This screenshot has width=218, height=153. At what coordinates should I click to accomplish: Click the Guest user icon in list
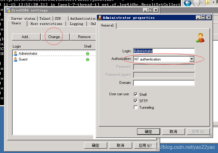click(x=15, y=59)
